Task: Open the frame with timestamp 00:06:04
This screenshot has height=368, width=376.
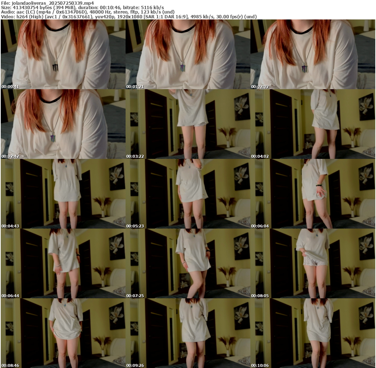Action: point(312,194)
